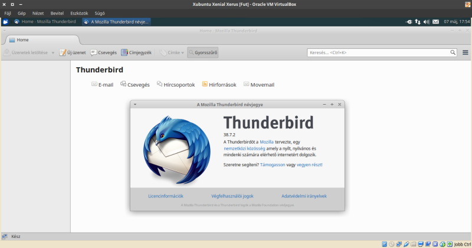Screen dimensions: 472x248
Task: Click the VirtualBox display indicator icon
Action: pyautogui.click(x=421, y=244)
